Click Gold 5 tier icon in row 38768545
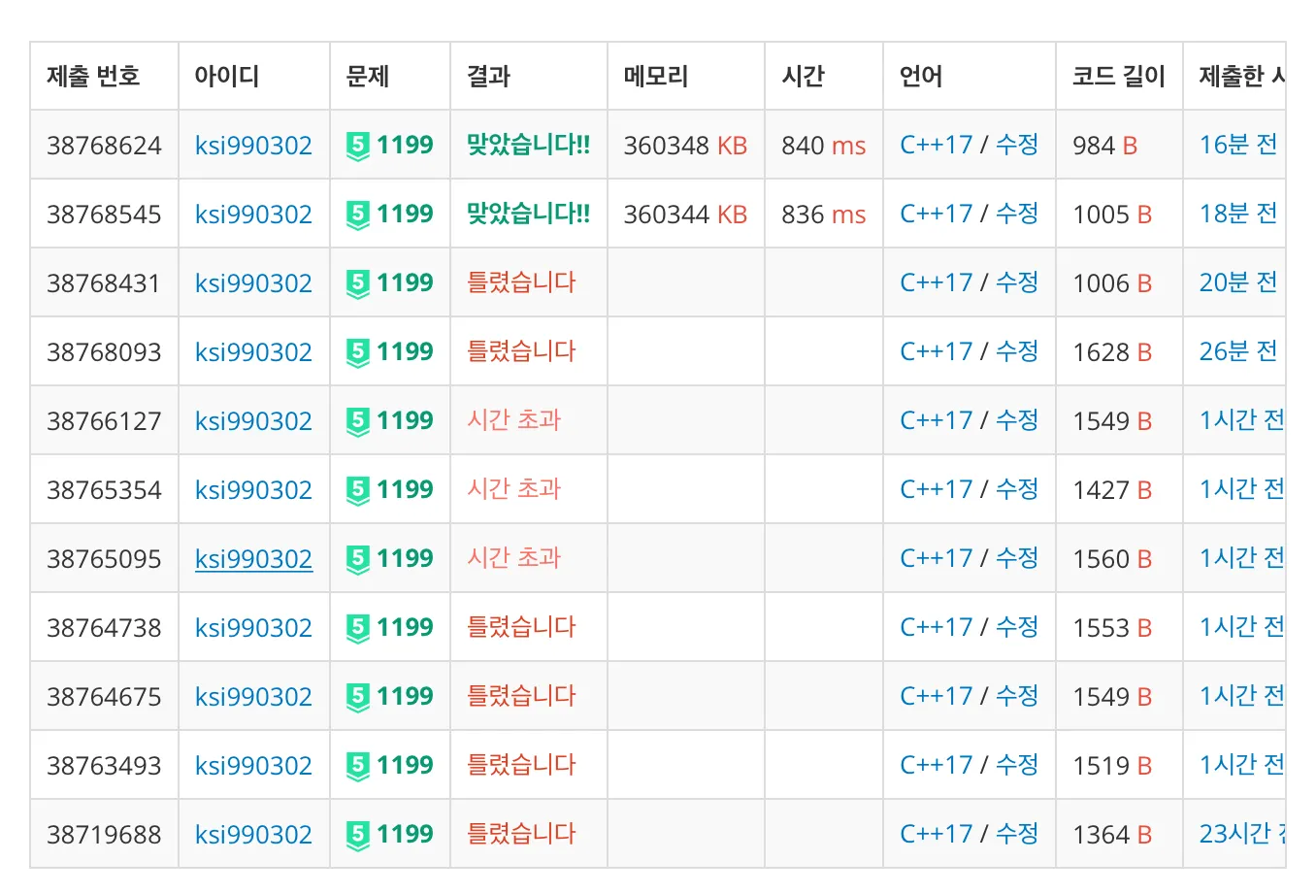This screenshot has width=1316, height=894. coord(358,215)
